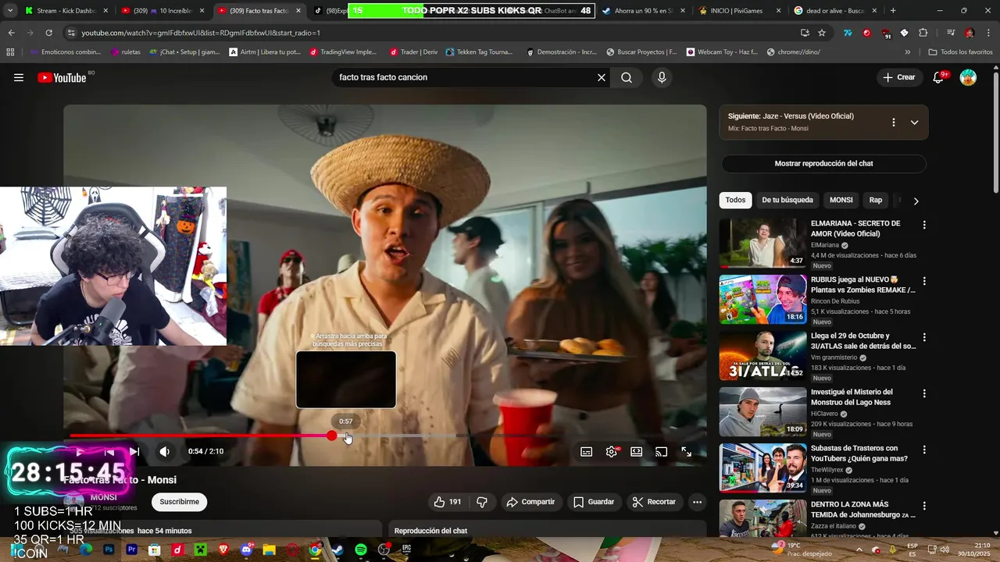
Task: Go back in browser history
Action: tap(11, 33)
